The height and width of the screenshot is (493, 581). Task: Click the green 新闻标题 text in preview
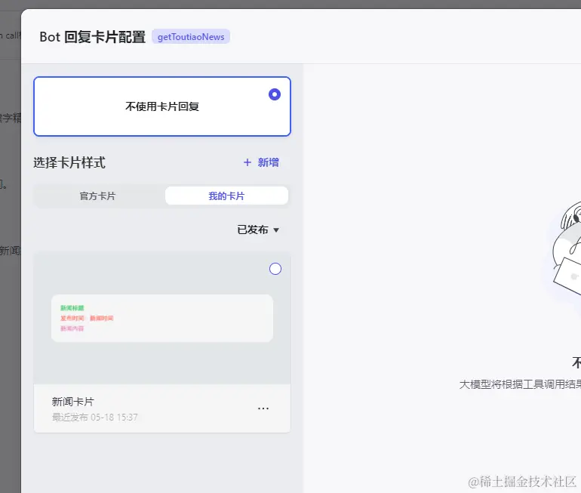pyautogui.click(x=72, y=308)
